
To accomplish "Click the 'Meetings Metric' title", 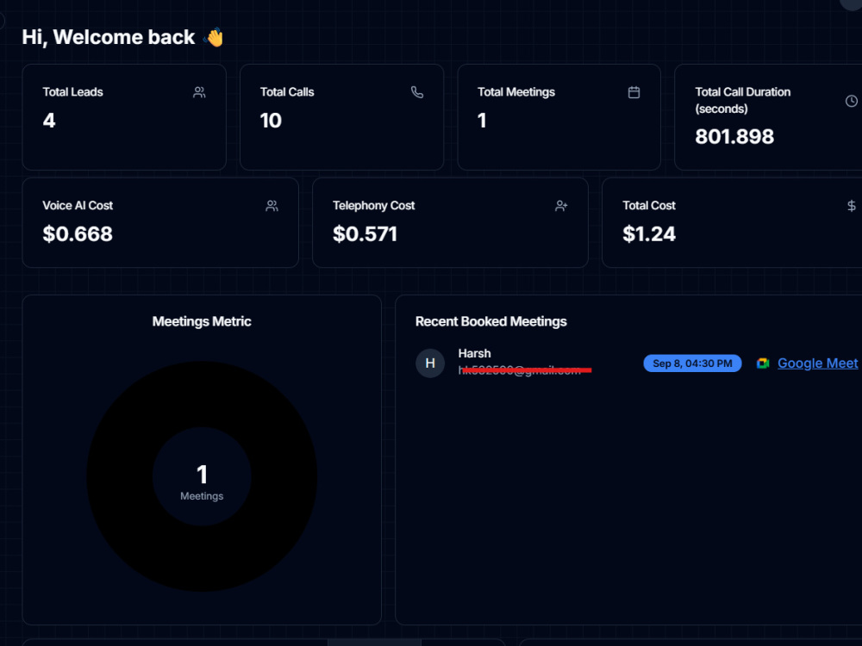I will tap(202, 321).
